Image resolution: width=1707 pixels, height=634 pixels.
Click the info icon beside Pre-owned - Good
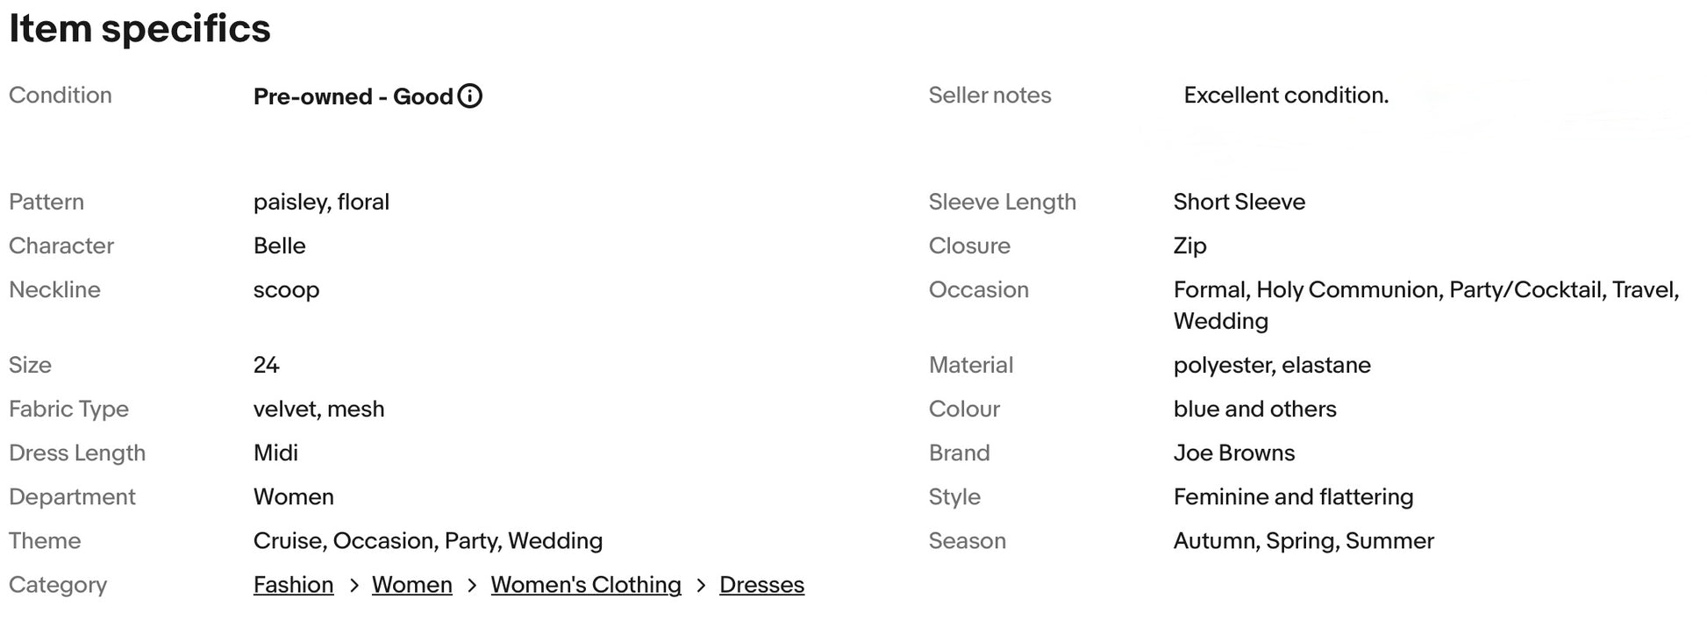pyautogui.click(x=470, y=96)
